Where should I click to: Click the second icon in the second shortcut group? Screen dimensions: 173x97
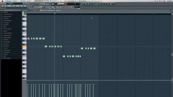point(100,4)
